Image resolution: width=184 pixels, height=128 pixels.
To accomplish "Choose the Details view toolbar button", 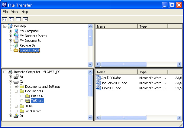I will (25, 19).
